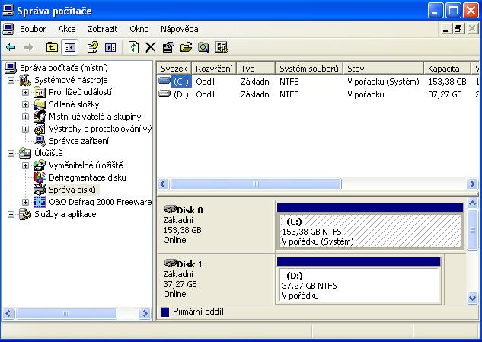The width and height of the screenshot is (482, 342).
Task: Click the Open folder toolbar icon
Action: [x=186, y=47]
